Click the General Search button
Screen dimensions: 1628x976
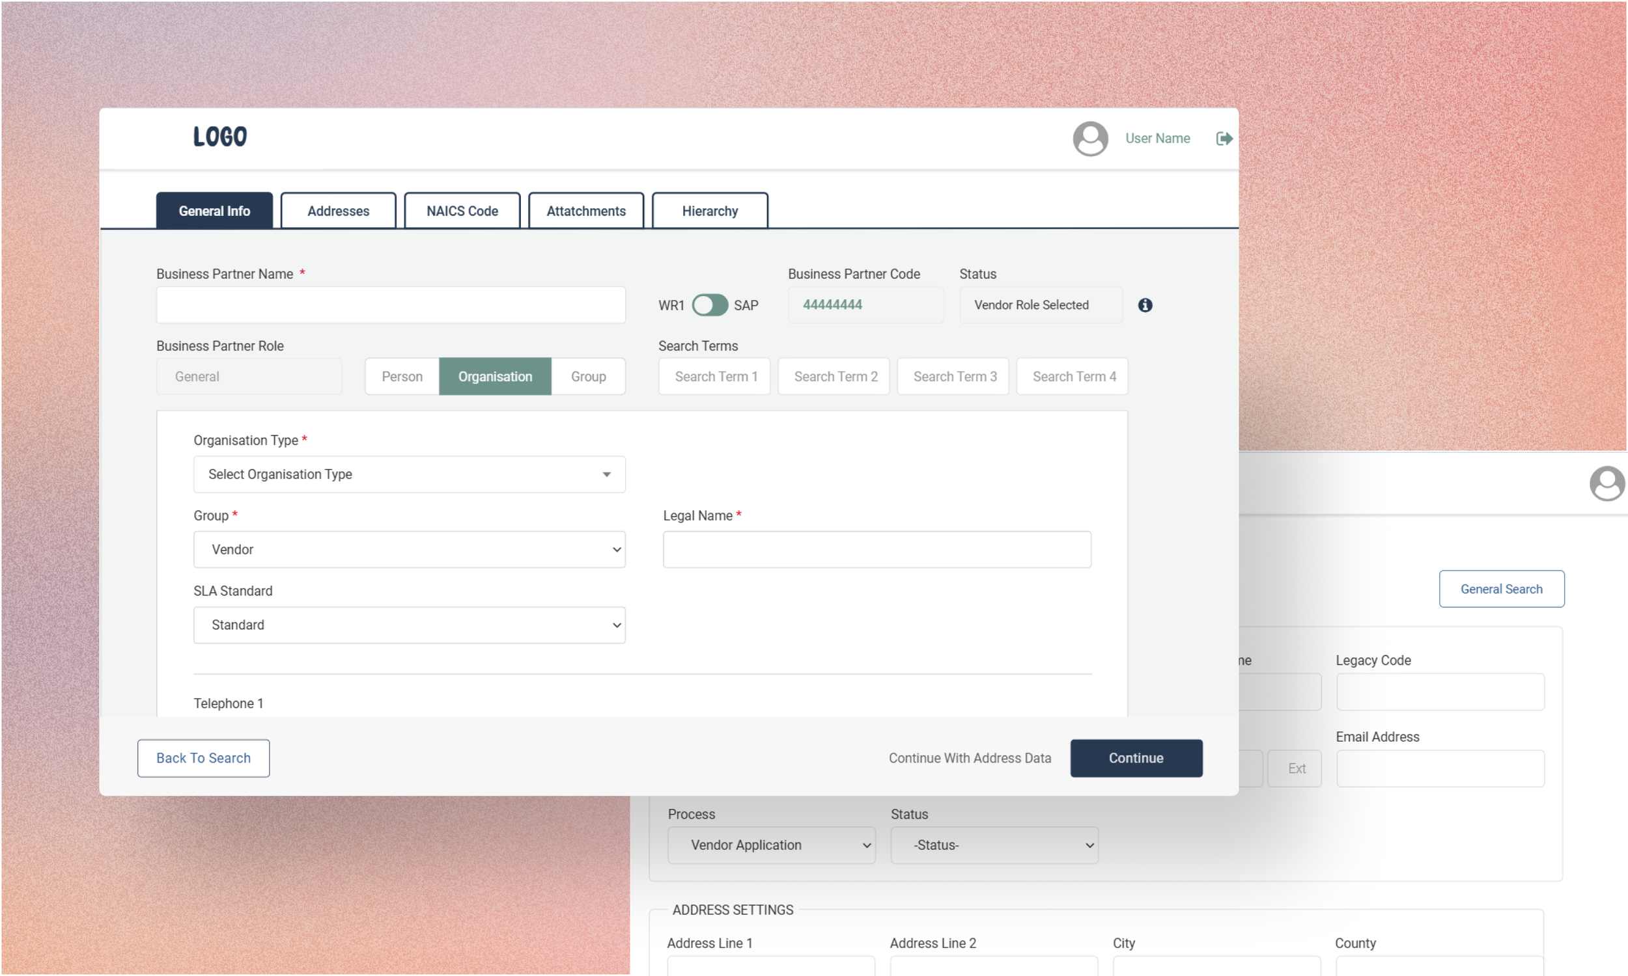(x=1501, y=589)
